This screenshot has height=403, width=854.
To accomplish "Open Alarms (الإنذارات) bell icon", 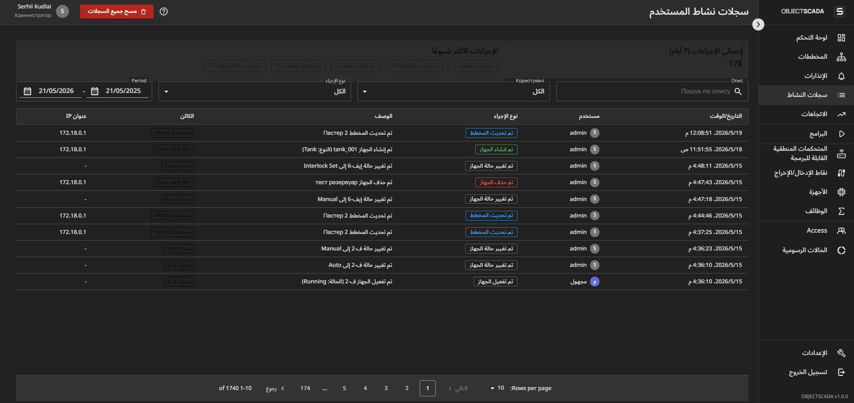I will tap(841, 76).
